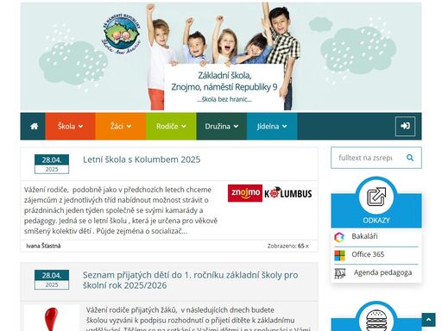442x331 pixels.
Task: Click the ODKAZY panel heading
Action: [376, 221]
